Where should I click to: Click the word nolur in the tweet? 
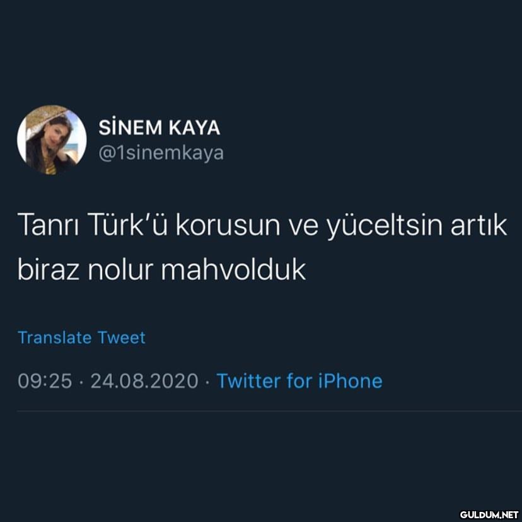pyautogui.click(x=120, y=270)
